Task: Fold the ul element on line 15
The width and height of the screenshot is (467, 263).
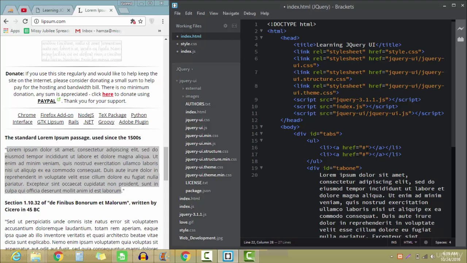Action: pos(261,141)
